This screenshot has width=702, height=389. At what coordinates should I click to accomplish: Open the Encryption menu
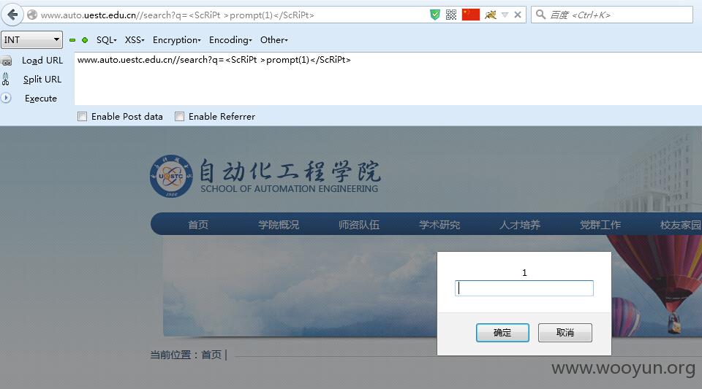point(176,40)
